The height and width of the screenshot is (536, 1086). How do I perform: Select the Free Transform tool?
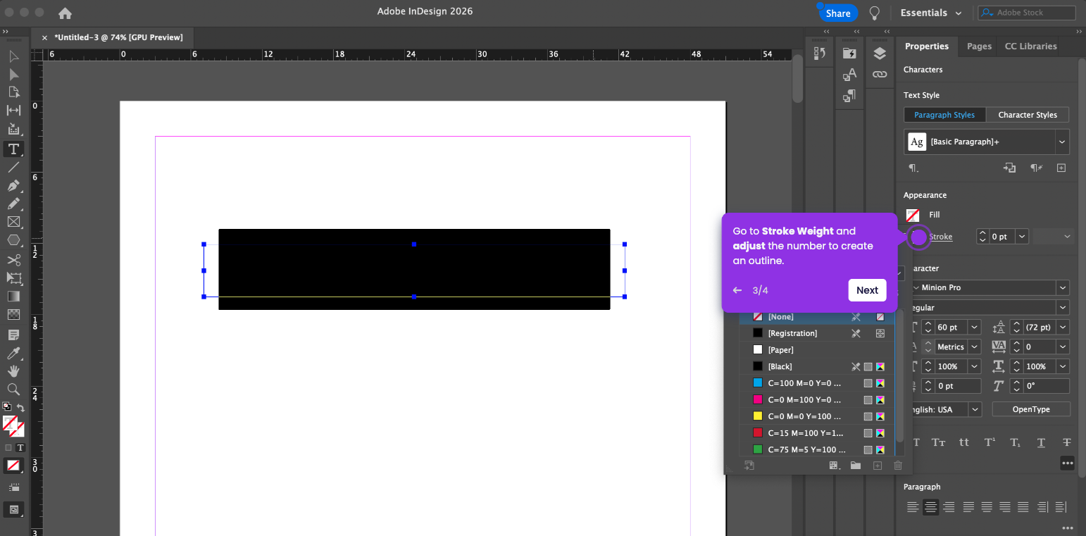13,278
